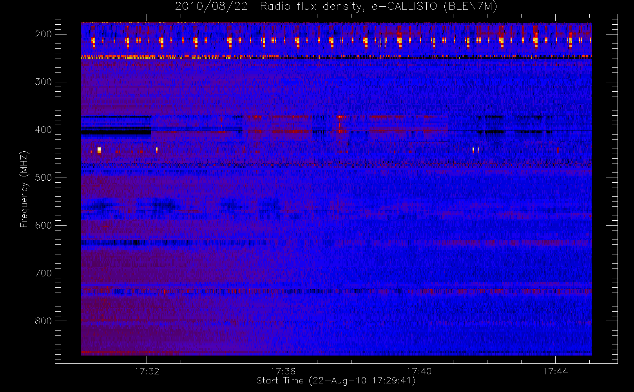Click the 17:36 time tick label
Image resolution: width=634 pixels, height=392 pixels.
283,371
